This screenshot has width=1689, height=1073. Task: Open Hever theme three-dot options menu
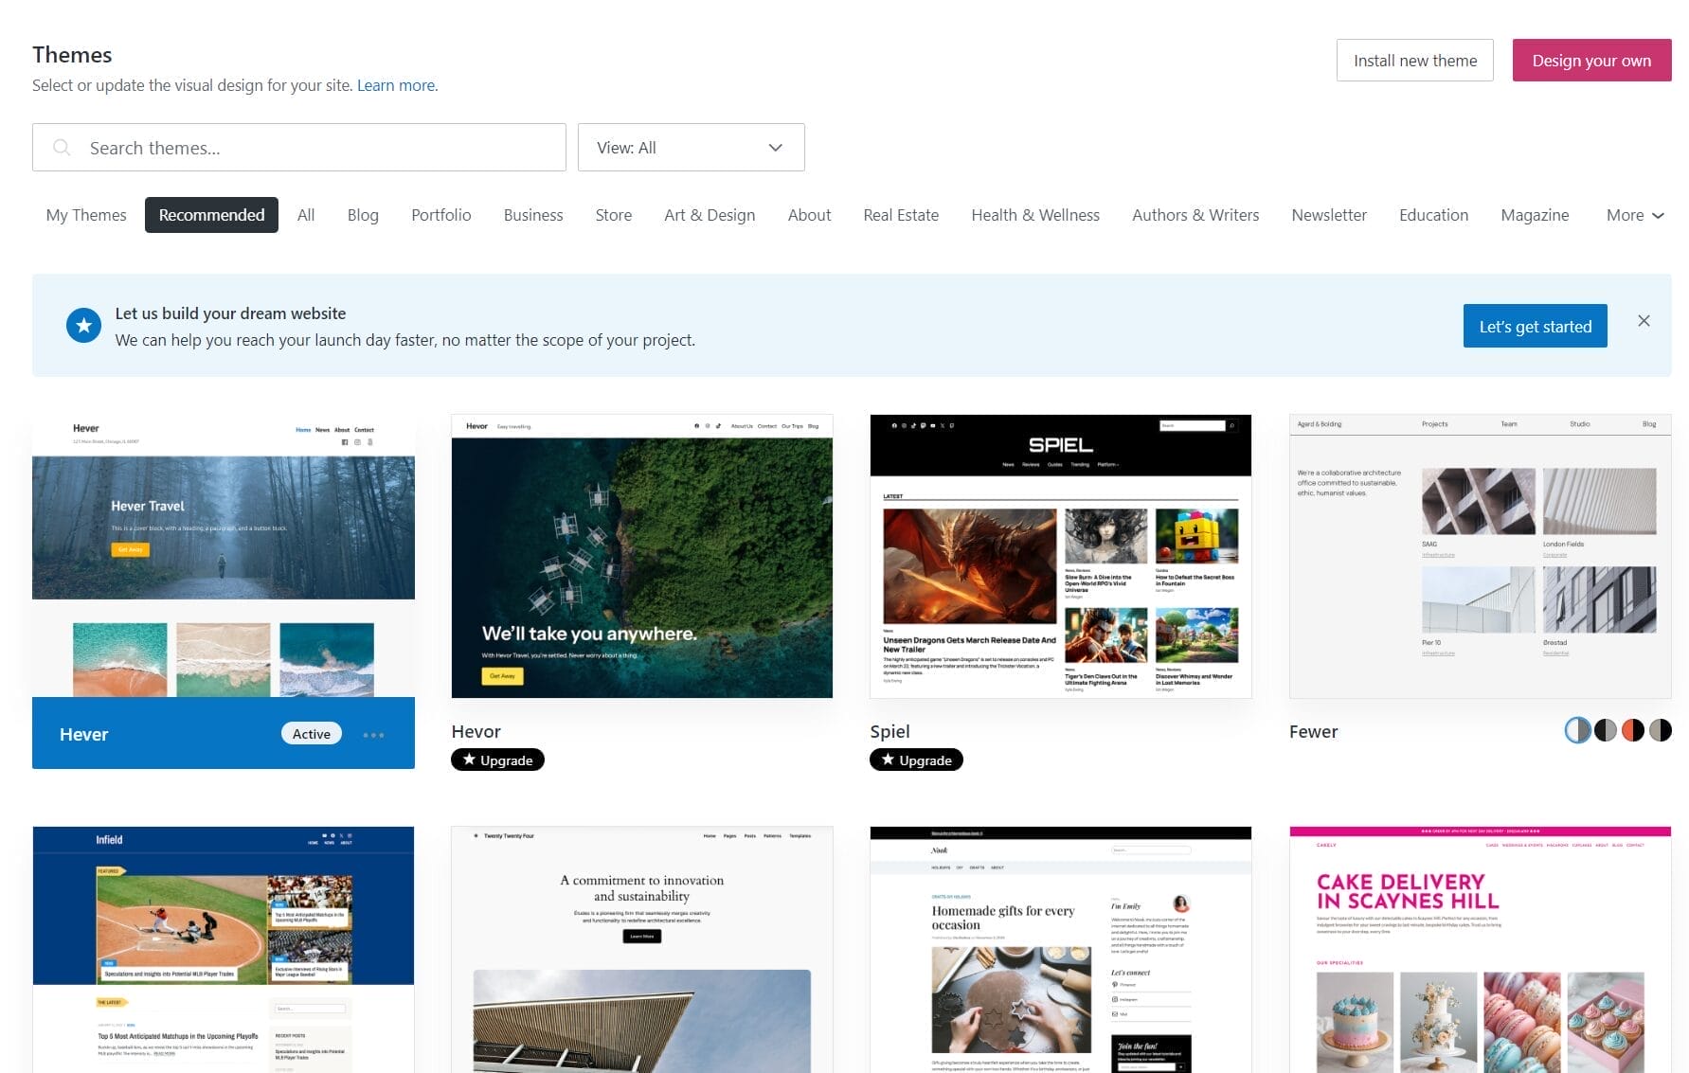(x=373, y=735)
